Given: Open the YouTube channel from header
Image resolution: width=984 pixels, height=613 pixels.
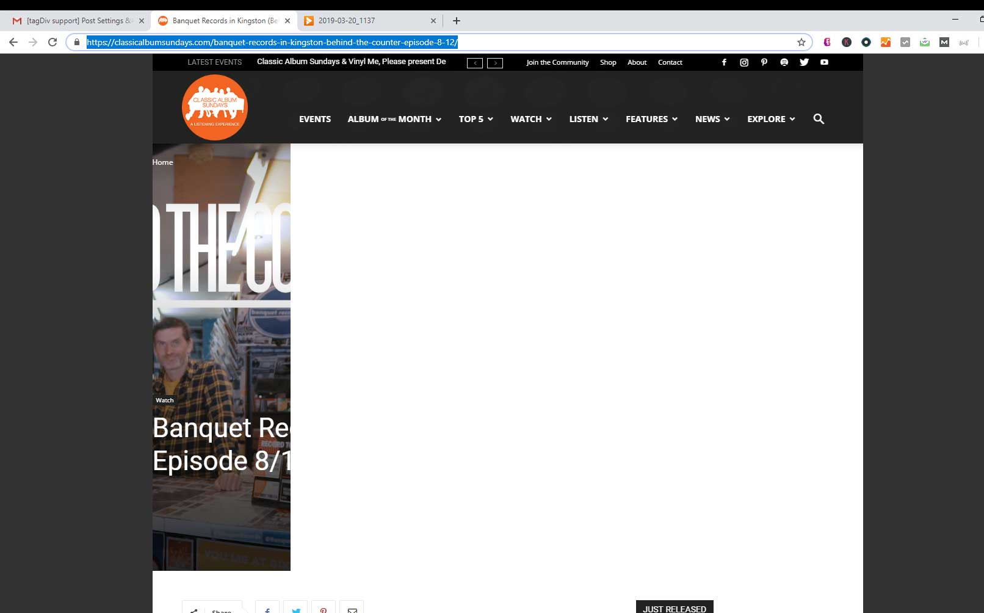Looking at the screenshot, I should click(825, 62).
